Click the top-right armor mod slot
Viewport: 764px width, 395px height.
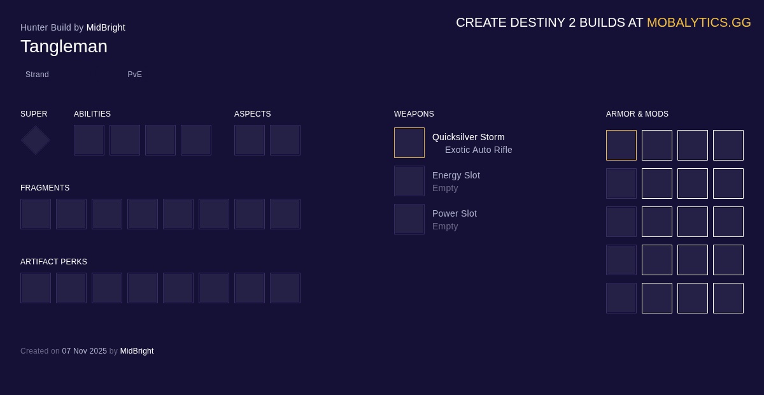pyautogui.click(x=728, y=145)
